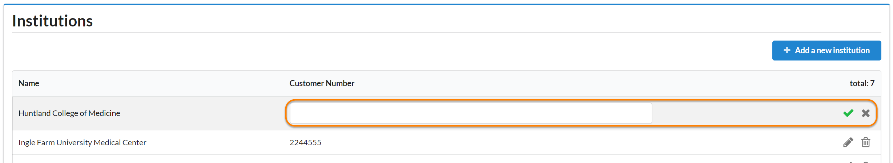Viewport: 893px width, 163px height.
Task: Select the Huntland College of Medicine name
Action: tap(69, 113)
